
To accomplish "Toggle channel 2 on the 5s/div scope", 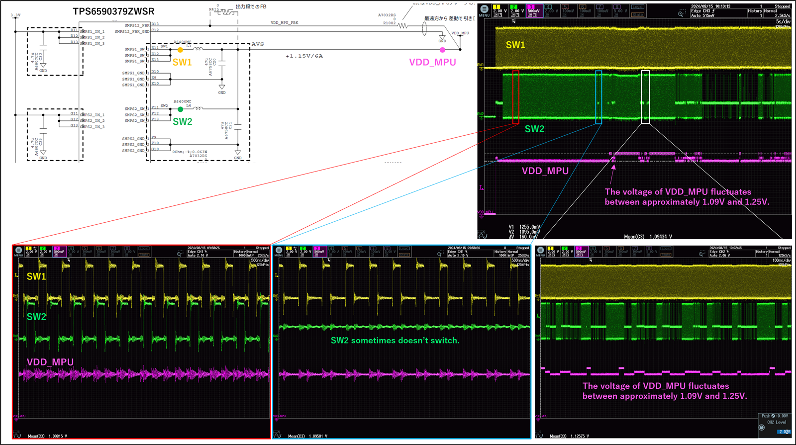I will 517,11.
